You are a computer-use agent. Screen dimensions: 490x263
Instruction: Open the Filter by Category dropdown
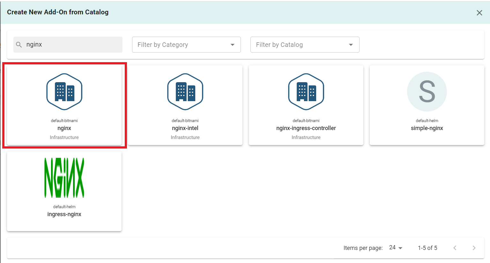click(186, 45)
